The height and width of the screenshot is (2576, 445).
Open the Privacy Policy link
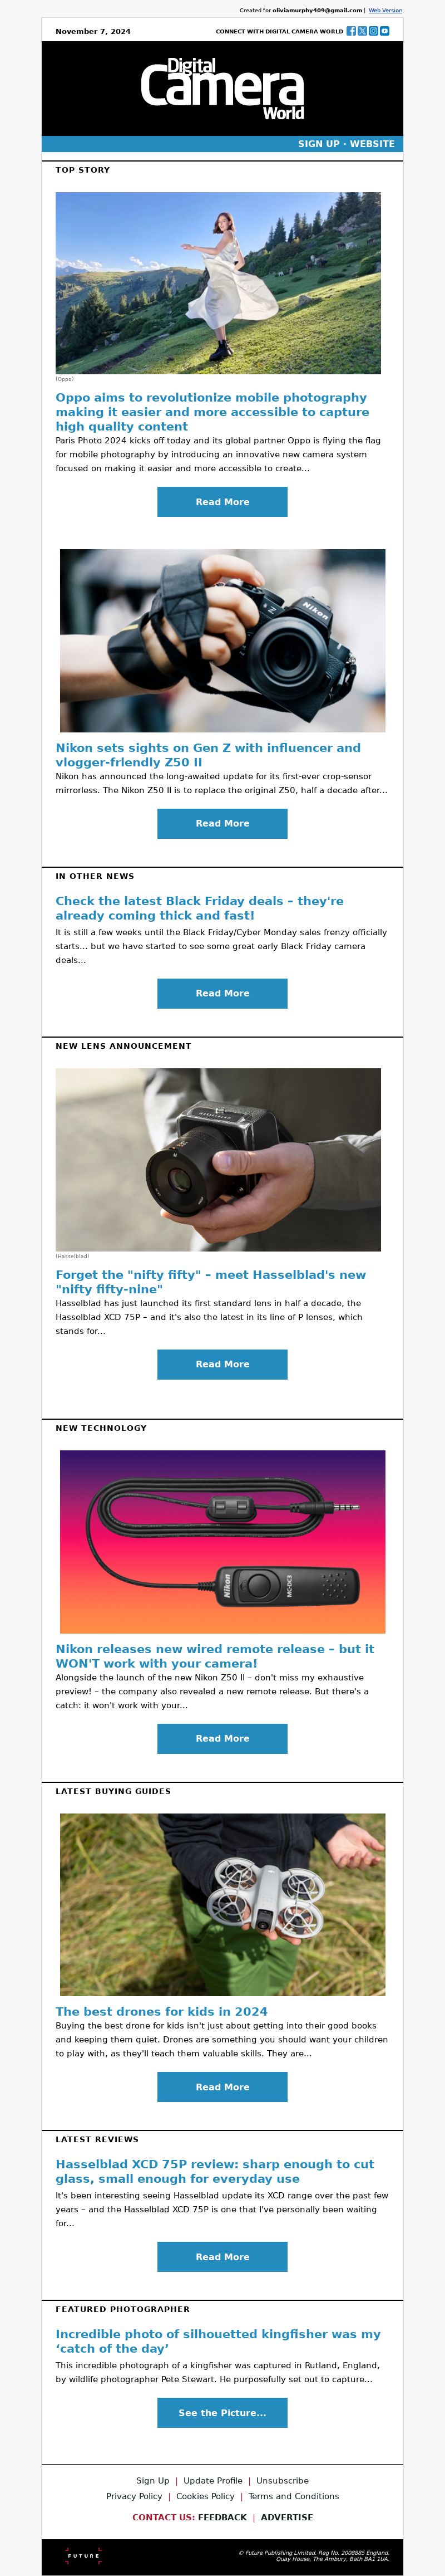[133, 2496]
